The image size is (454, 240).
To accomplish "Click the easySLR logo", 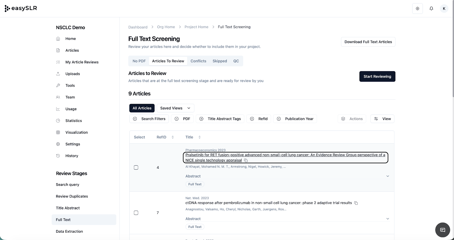I will click(21, 8).
